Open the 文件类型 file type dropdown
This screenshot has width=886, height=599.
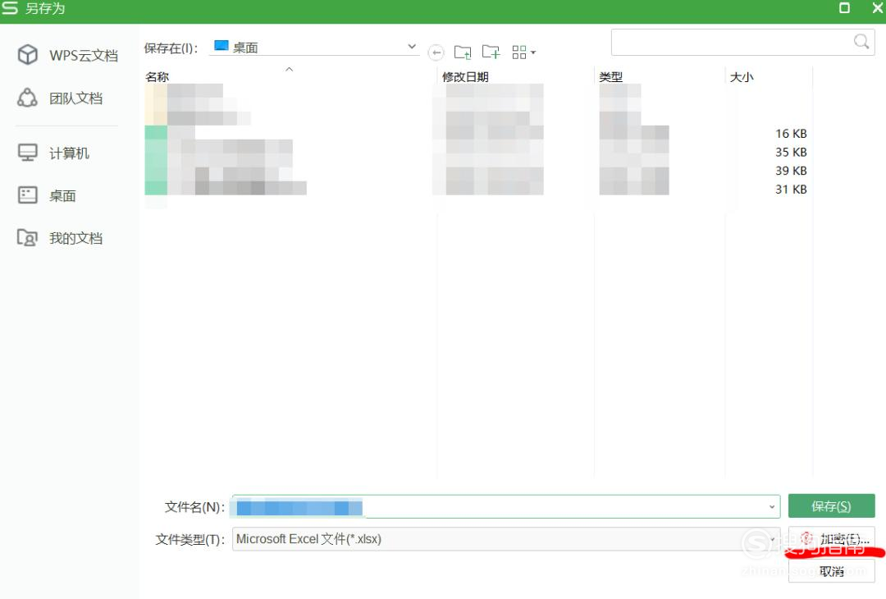tap(772, 539)
